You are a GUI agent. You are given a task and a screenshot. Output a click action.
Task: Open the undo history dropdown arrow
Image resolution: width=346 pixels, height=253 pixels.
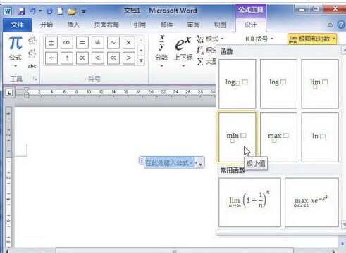tap(40, 11)
